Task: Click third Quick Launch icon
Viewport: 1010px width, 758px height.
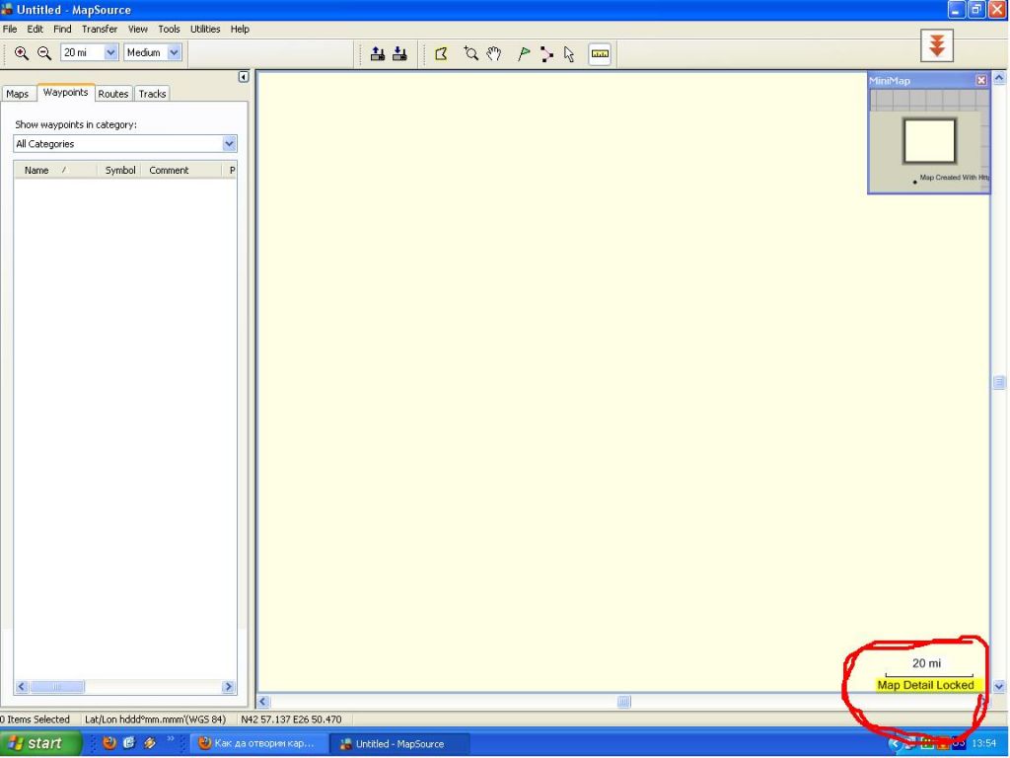Action: [x=150, y=743]
